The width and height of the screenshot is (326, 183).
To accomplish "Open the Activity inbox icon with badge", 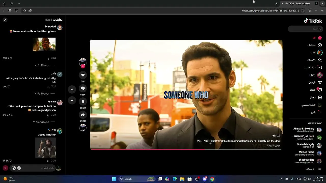I will (x=320, y=90).
